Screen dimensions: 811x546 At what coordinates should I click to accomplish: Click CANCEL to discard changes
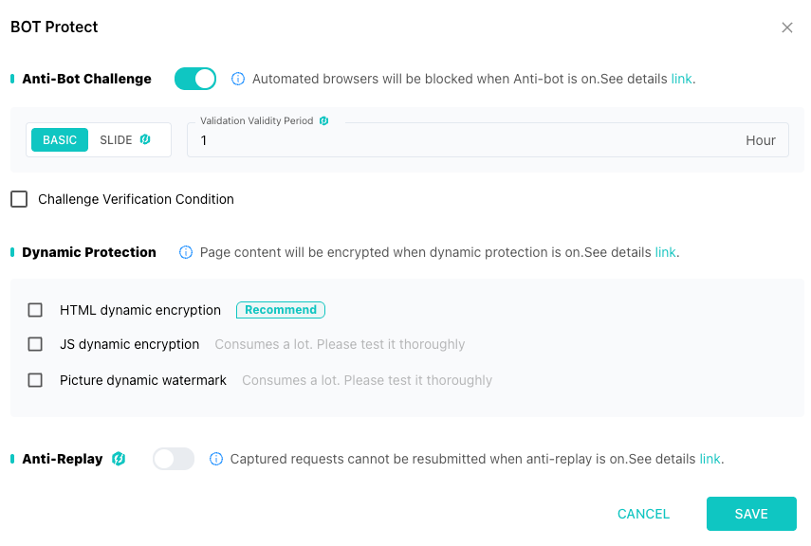point(643,514)
